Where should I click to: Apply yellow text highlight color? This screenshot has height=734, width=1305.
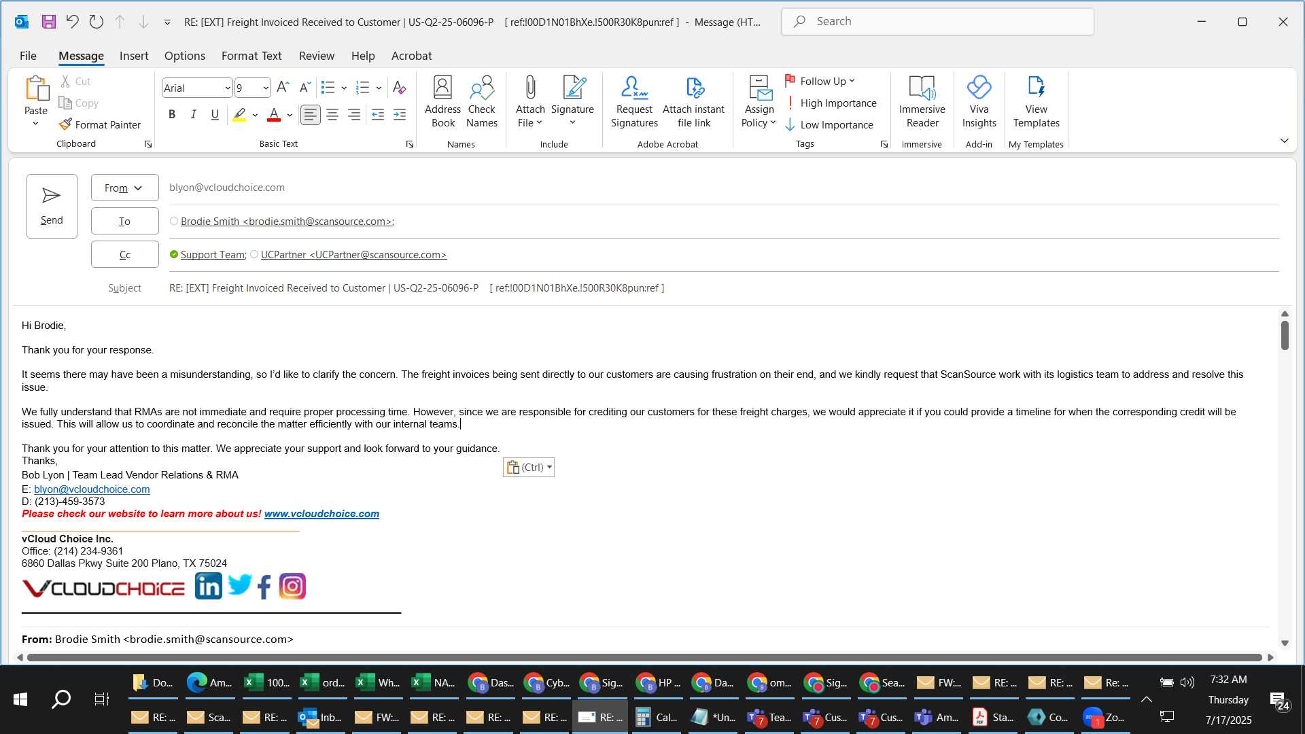tap(239, 115)
